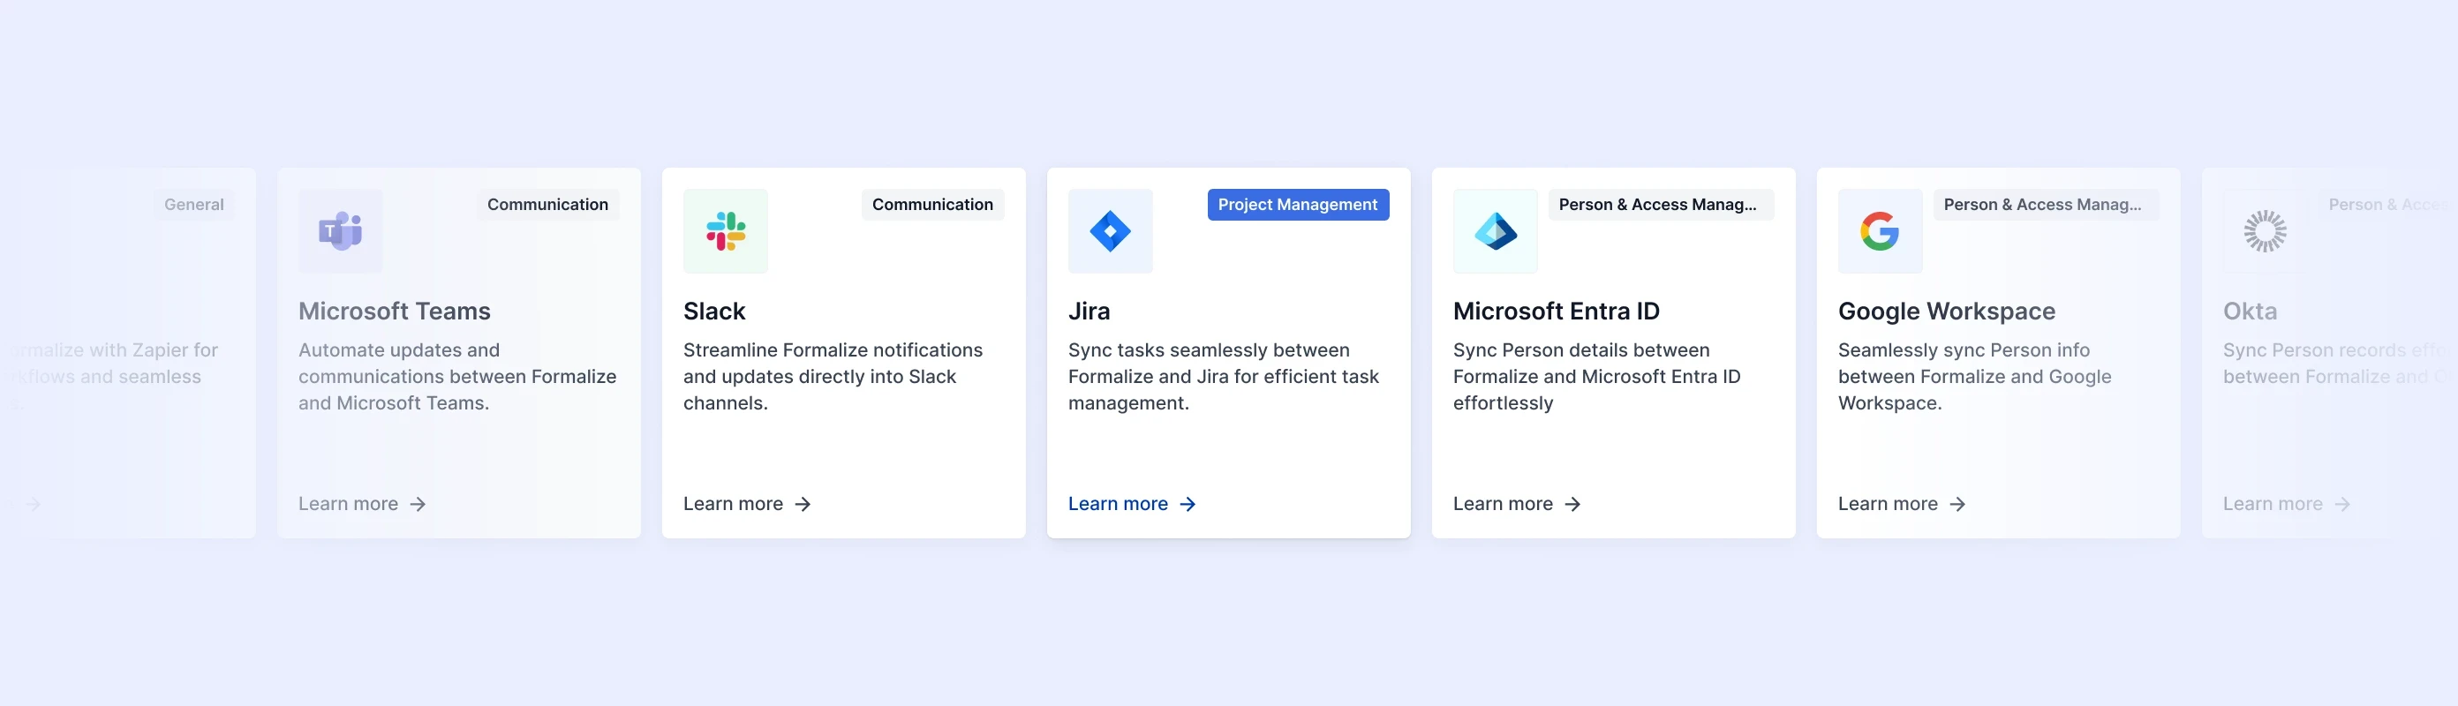Click the 'Sync tasks seamlessly between' description
The image size is (2458, 706).
[x=1224, y=377]
